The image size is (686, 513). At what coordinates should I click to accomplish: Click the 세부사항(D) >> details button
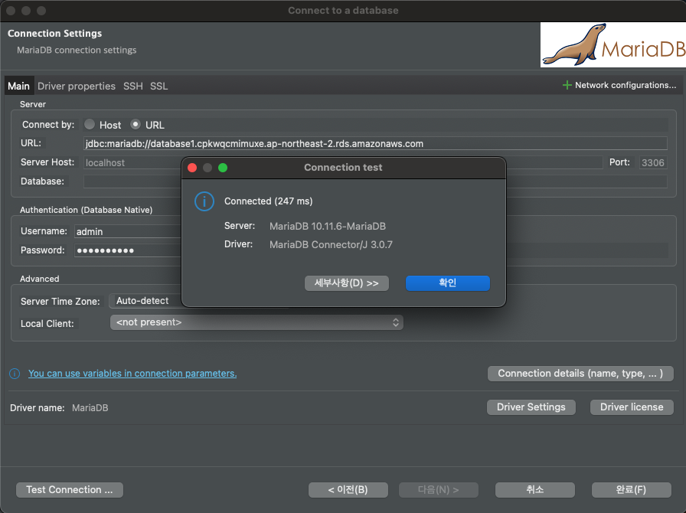tap(347, 283)
